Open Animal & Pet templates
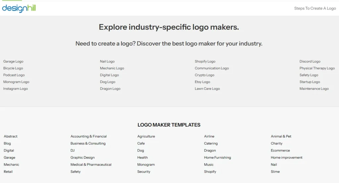The height and width of the screenshot is (183, 339). click(281, 136)
